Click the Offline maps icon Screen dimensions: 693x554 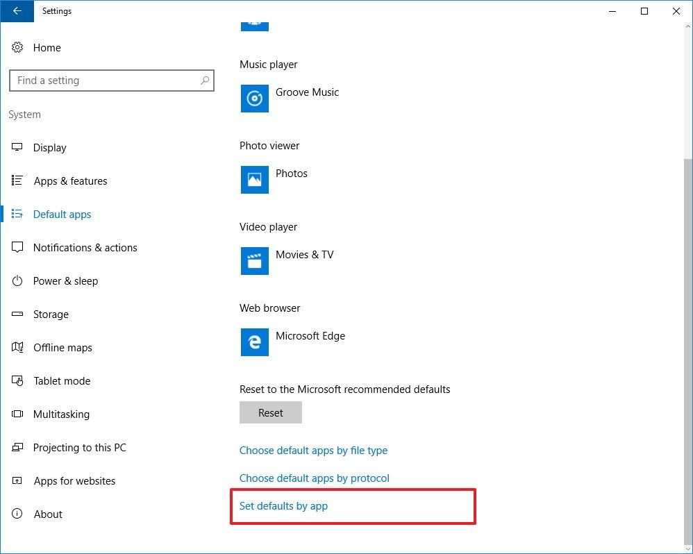[17, 347]
